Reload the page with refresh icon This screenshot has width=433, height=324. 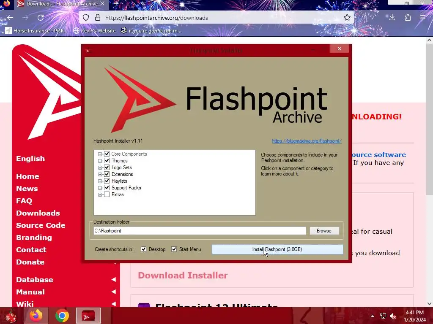click(41, 18)
